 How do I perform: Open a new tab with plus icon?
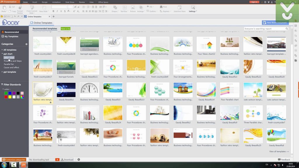coord(54,17)
